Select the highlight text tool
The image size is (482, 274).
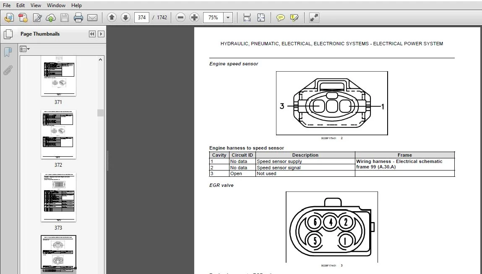click(x=294, y=18)
